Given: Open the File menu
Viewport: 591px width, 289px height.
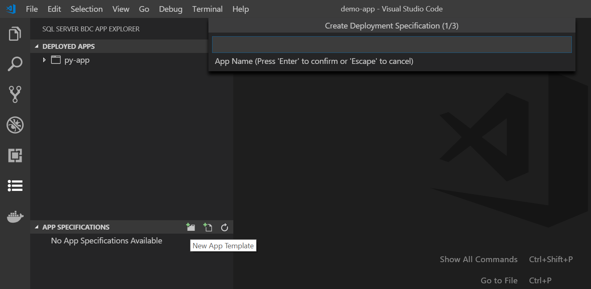Looking at the screenshot, I should tap(32, 9).
